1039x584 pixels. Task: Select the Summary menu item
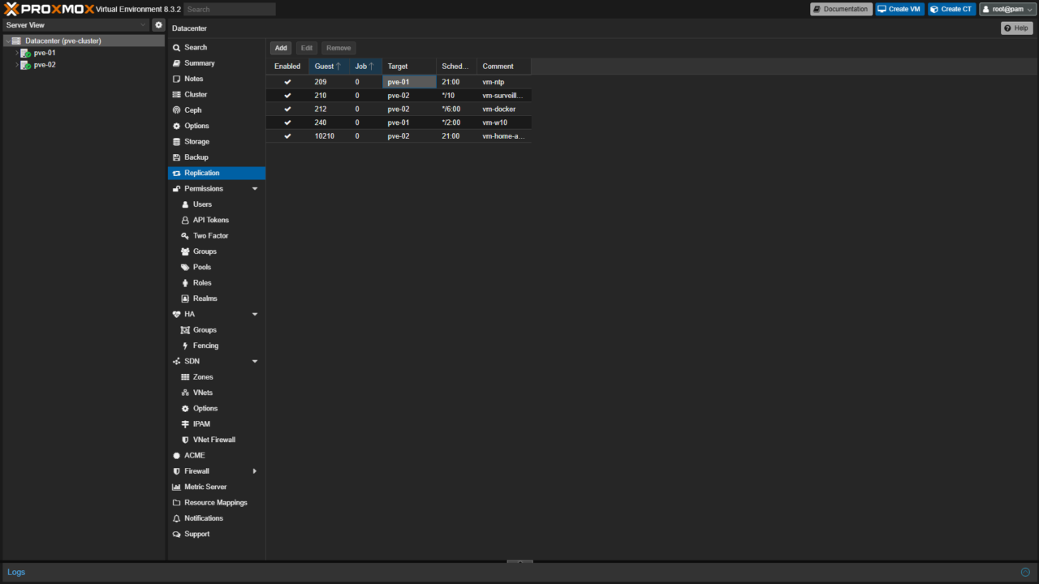199,63
